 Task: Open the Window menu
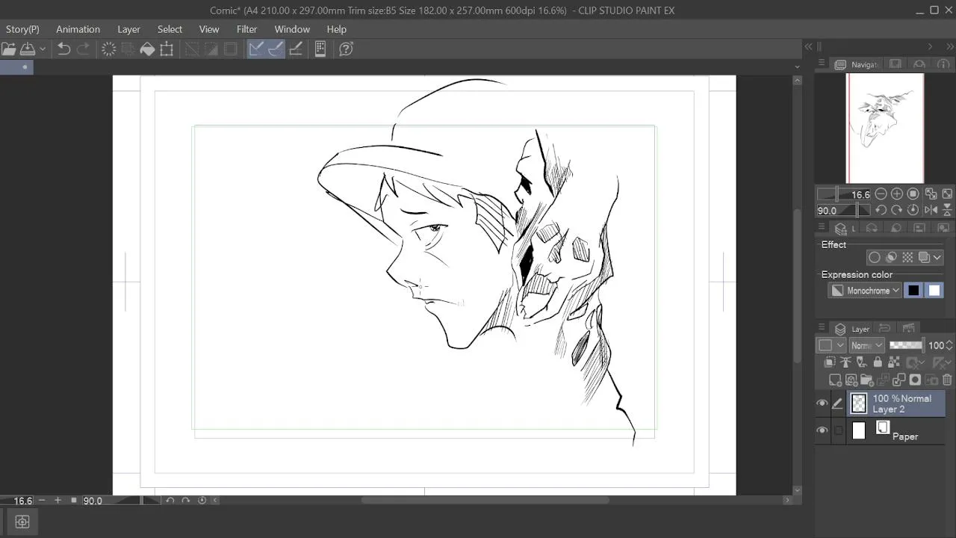(x=292, y=29)
